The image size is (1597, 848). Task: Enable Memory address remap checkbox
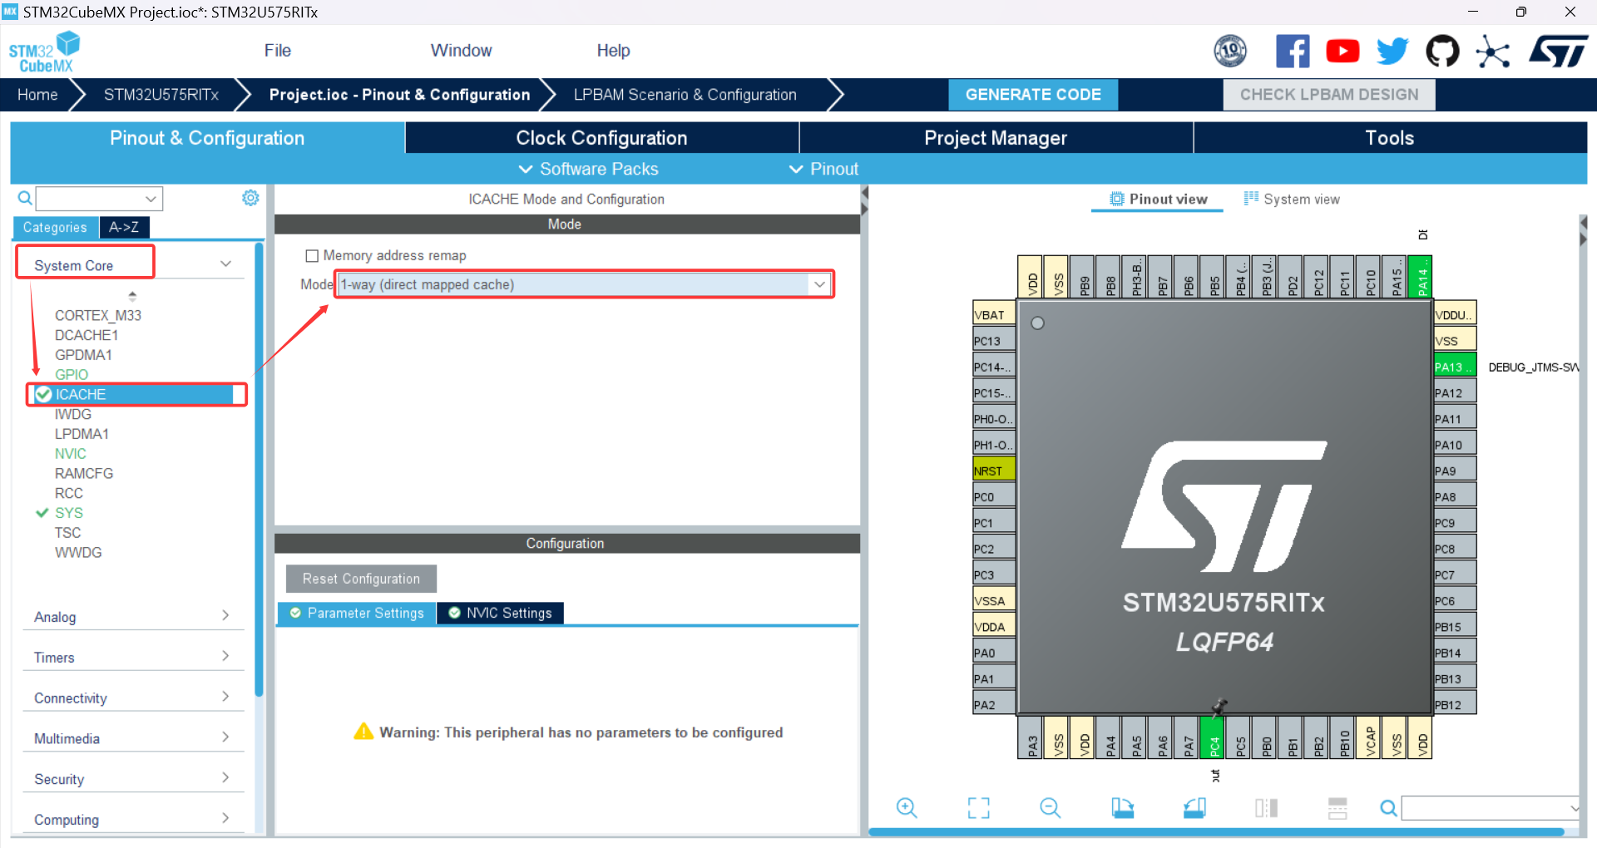(312, 255)
